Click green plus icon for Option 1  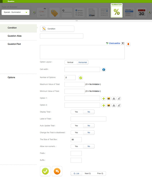[x=104, y=98]
